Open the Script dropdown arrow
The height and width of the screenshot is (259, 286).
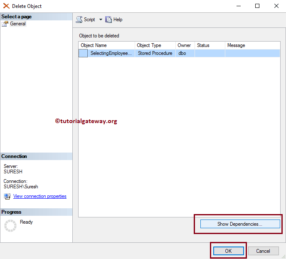tap(101, 20)
